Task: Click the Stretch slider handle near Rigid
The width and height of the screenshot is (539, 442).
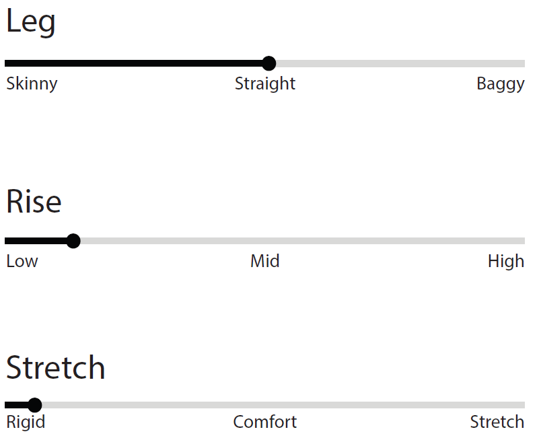Action: (35, 405)
